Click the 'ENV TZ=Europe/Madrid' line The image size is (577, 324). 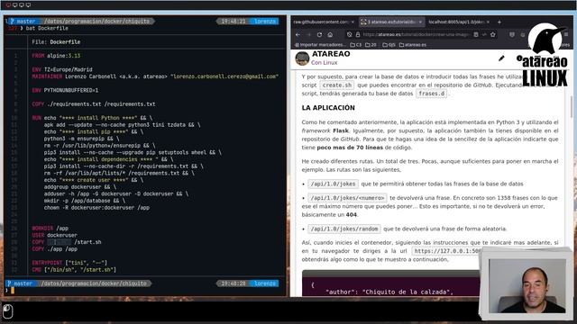coord(62,69)
